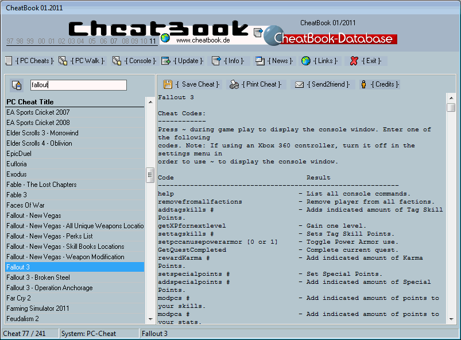Click the PC Walk toolbar icon
Viewport: 461px width, 340px height.
(x=63, y=61)
